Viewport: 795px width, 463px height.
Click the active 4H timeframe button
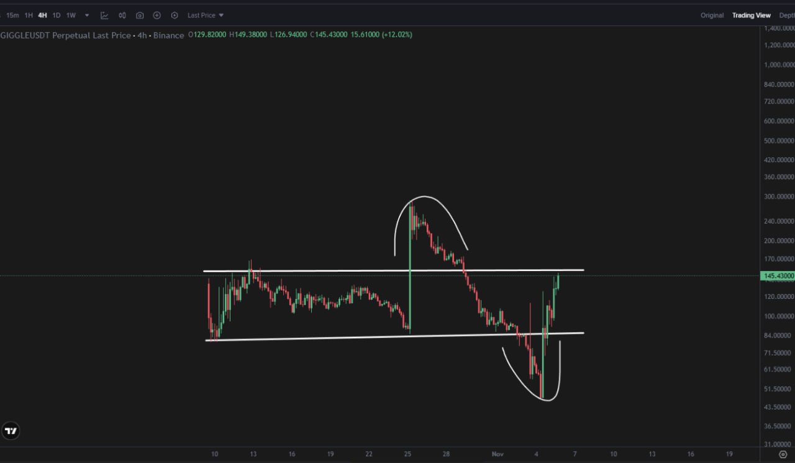42,15
